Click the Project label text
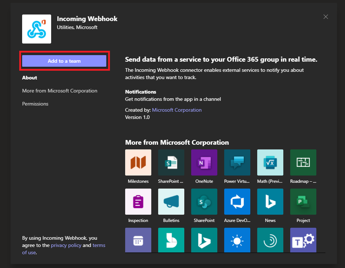Image resolution: width=345 pixels, height=268 pixels. (303, 220)
